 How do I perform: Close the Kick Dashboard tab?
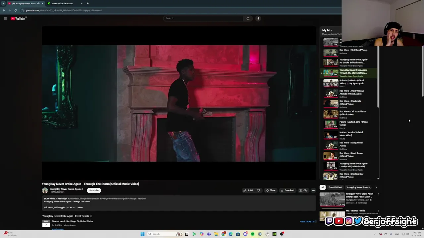coord(82,3)
